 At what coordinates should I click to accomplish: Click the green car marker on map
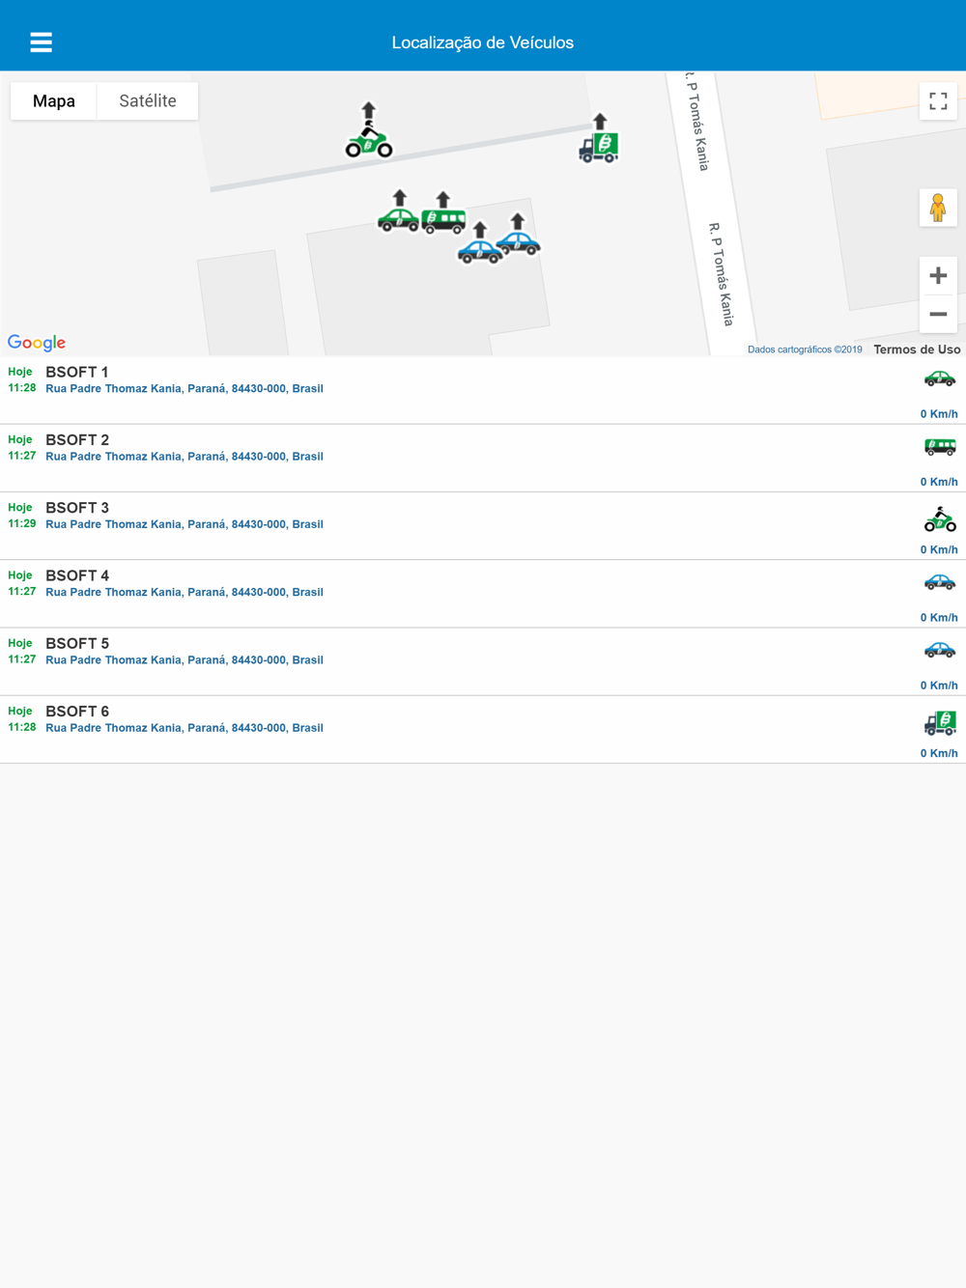click(398, 220)
